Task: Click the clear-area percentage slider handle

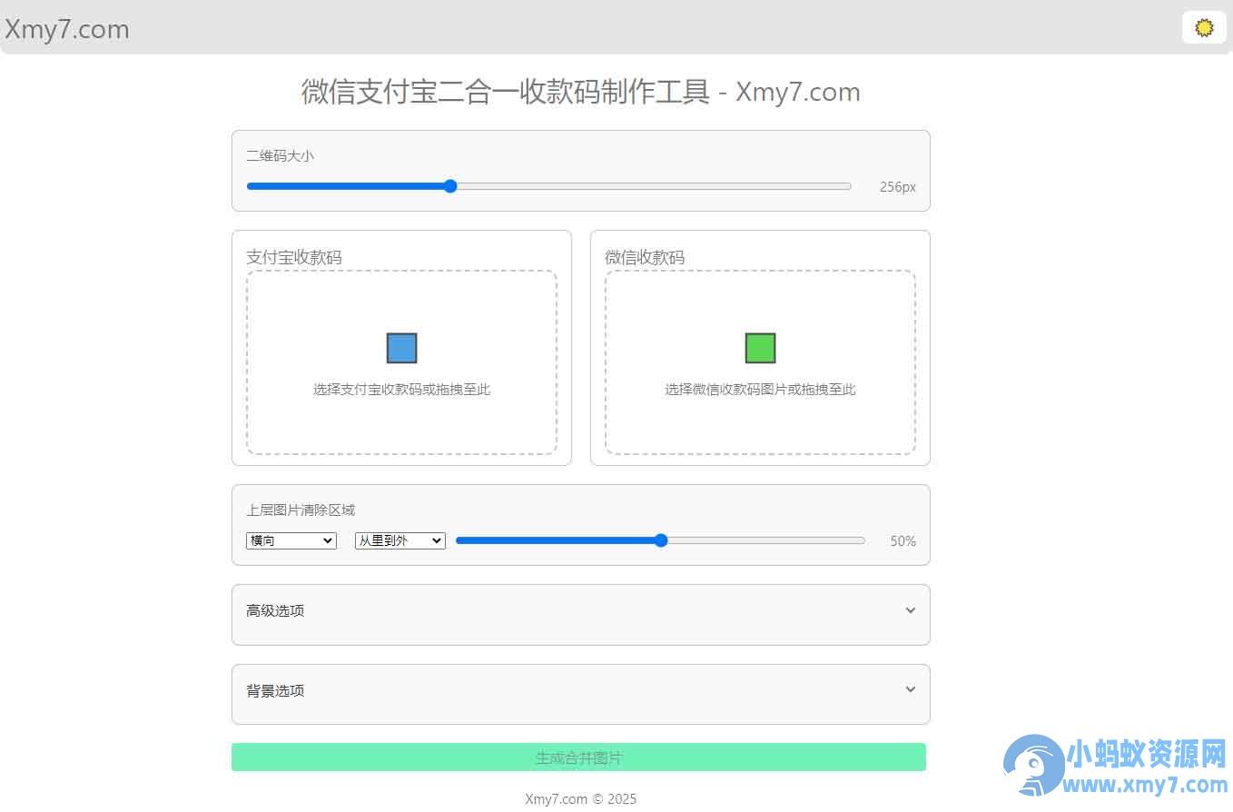Action: (x=661, y=540)
